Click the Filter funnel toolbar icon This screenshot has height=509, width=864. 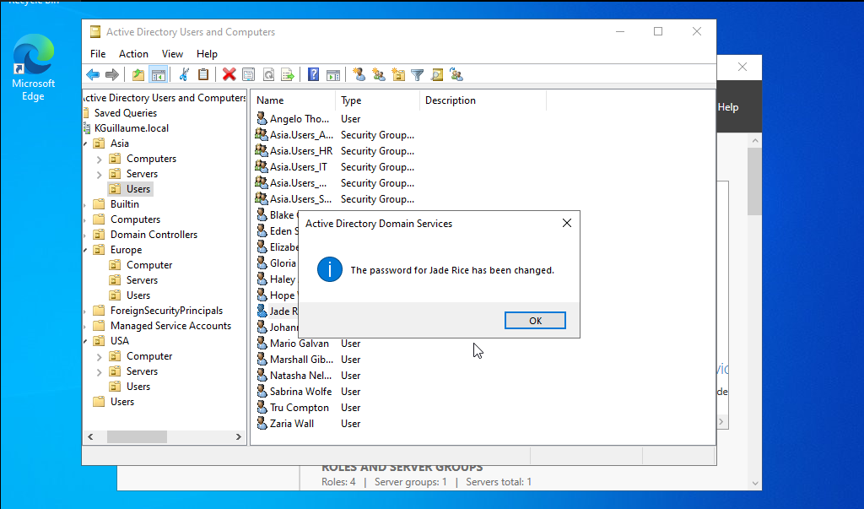tap(417, 74)
